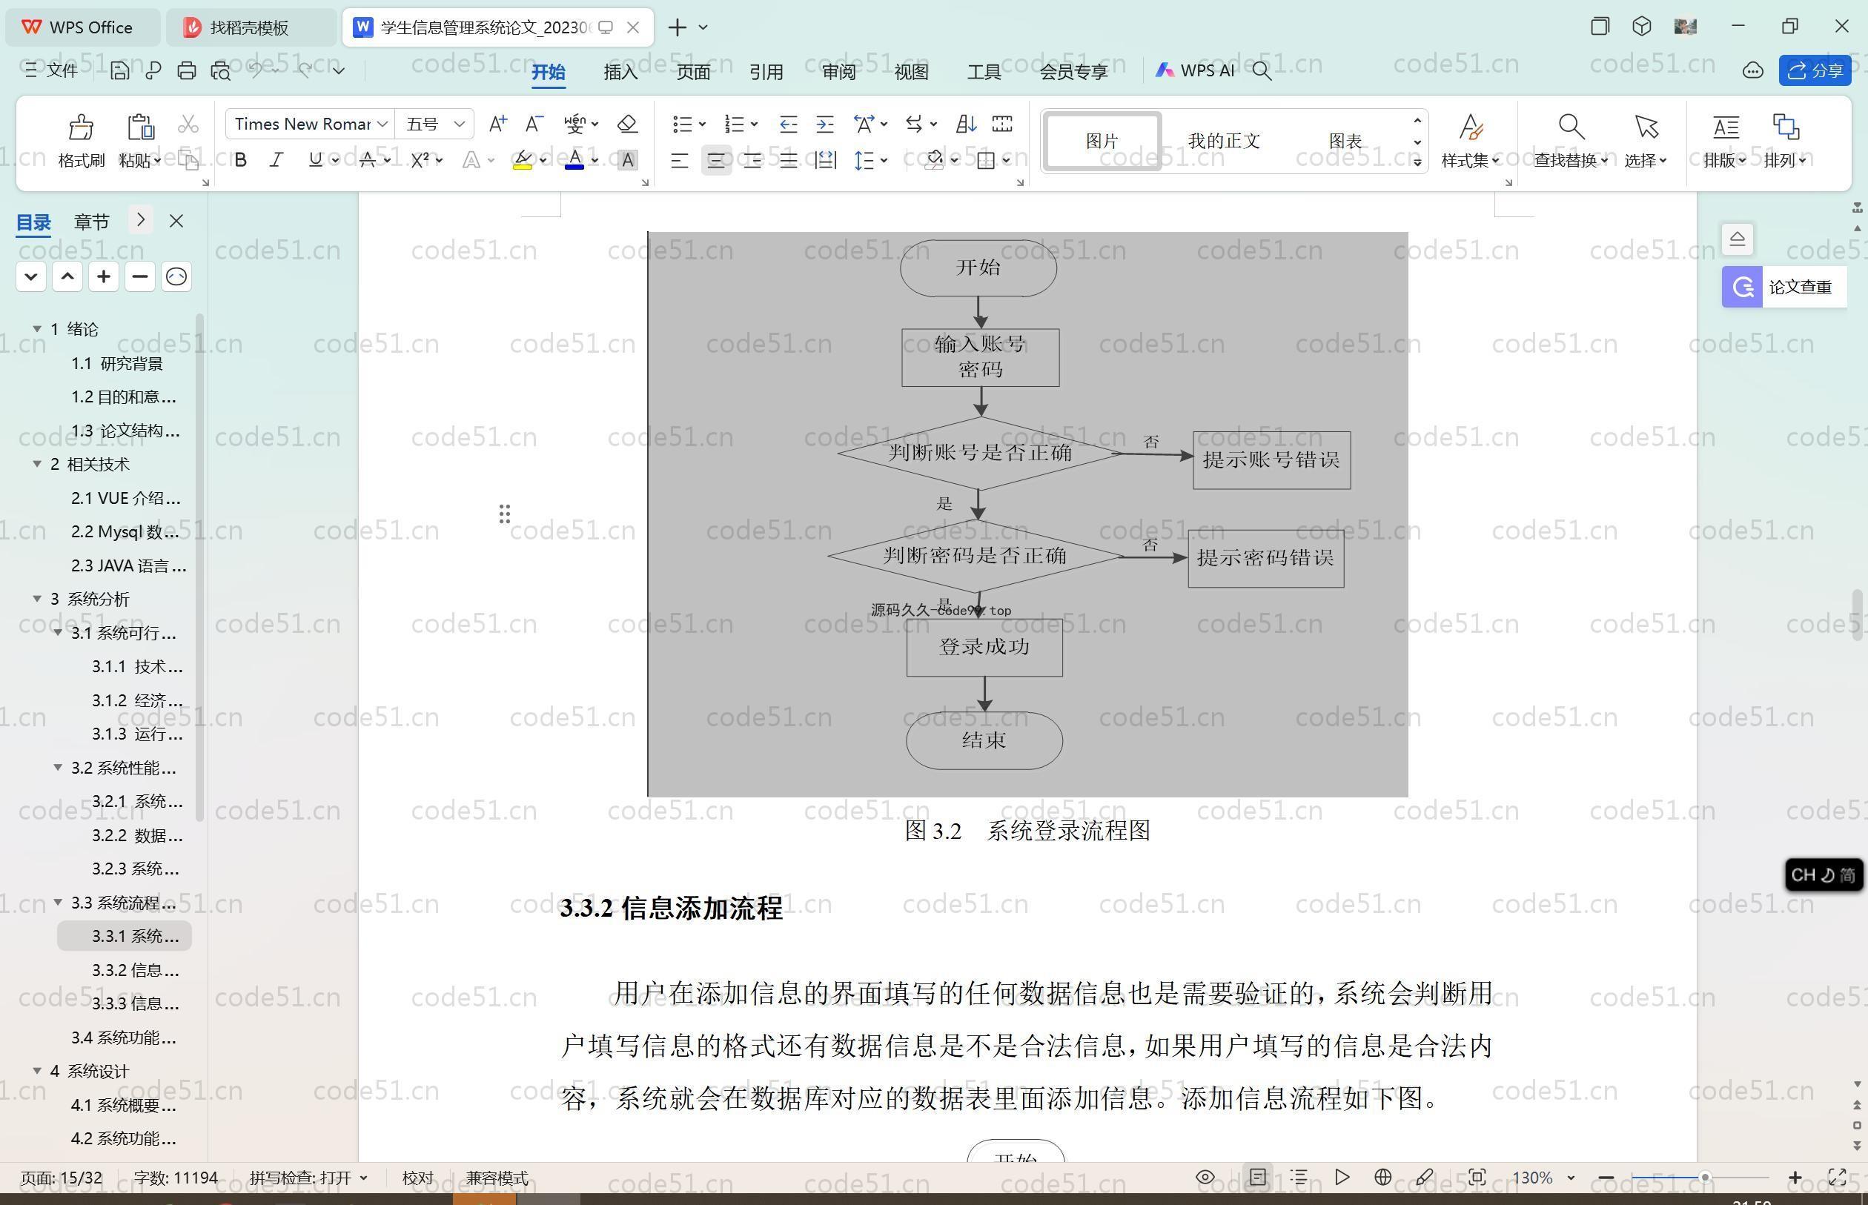
Task: Open the Arrange (排列) tool
Action: [x=1785, y=141]
